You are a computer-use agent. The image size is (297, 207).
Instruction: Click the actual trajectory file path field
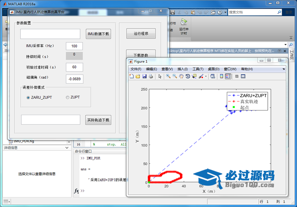51,120
